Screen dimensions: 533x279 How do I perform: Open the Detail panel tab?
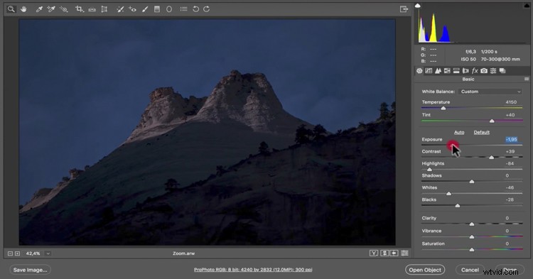point(438,70)
